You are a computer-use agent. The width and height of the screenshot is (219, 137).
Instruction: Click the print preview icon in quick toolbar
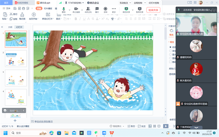[28, 8]
